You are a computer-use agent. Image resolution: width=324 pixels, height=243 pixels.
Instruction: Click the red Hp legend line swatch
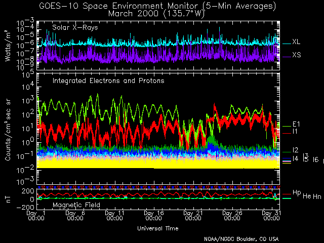pyautogui.click(x=287, y=194)
